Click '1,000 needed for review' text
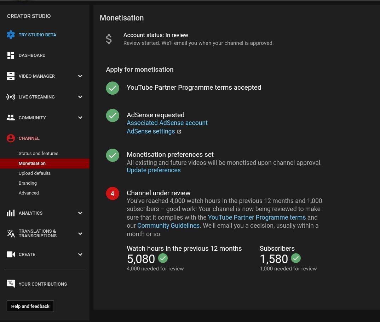The image size is (380, 322). pos(288,269)
